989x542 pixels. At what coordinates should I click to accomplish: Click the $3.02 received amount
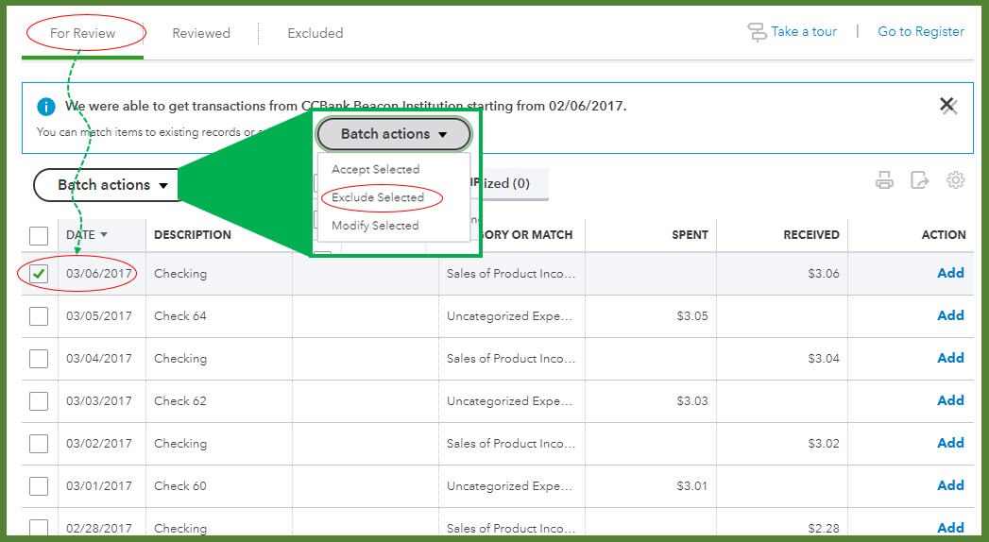click(824, 444)
